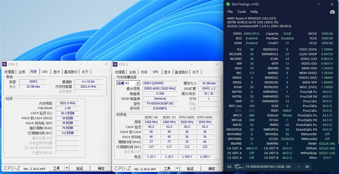The image size is (339, 174).
Task: Switch to 处理器 tab in left CPU-Z
Action: coord(9,72)
